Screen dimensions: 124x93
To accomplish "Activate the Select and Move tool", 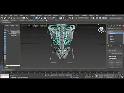I will click(x=36, y=18).
